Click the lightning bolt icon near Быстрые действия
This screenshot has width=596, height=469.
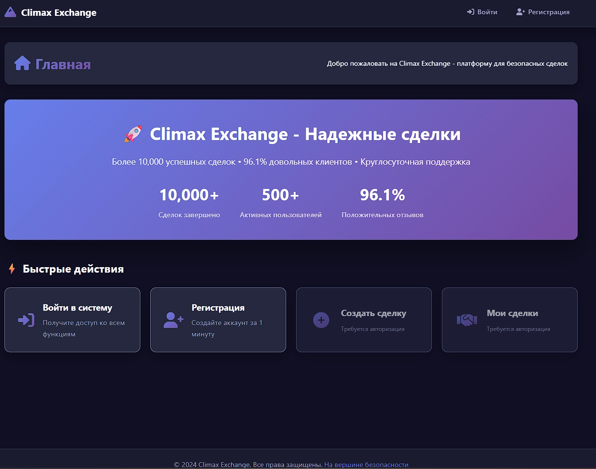click(x=12, y=269)
